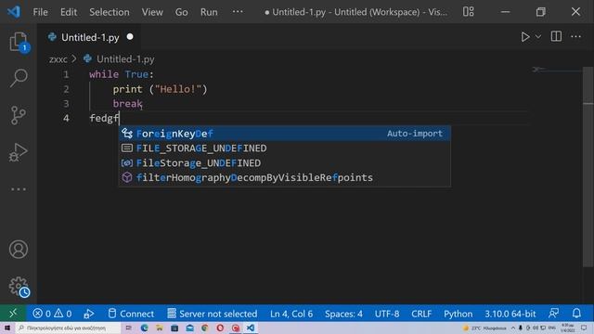Place cursor on the print ("Hello!") line
Screen dimensions: 594x334
[x=160, y=89]
